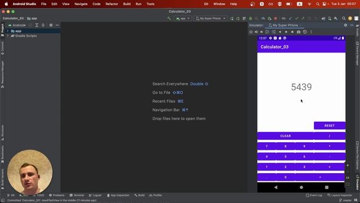Click the emulator rotate right icon
Viewport: 360px width, 203px height.
pyautogui.click(x=274, y=32)
